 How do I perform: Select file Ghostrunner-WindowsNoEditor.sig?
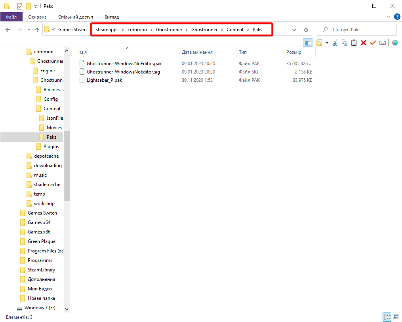click(x=123, y=72)
